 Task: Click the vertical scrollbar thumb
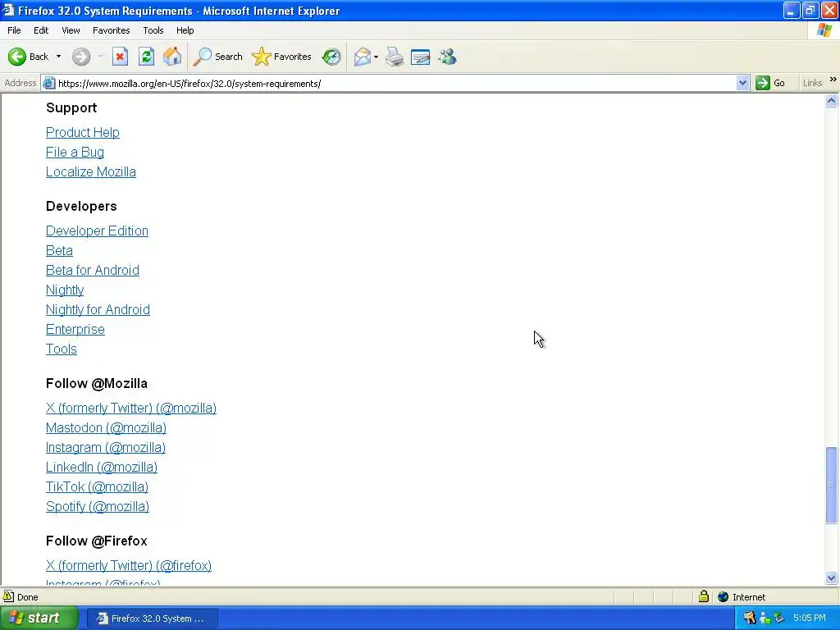(x=832, y=485)
